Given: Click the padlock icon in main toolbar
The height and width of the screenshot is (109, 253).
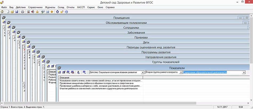Looking at the screenshot, I should pos(37,12).
